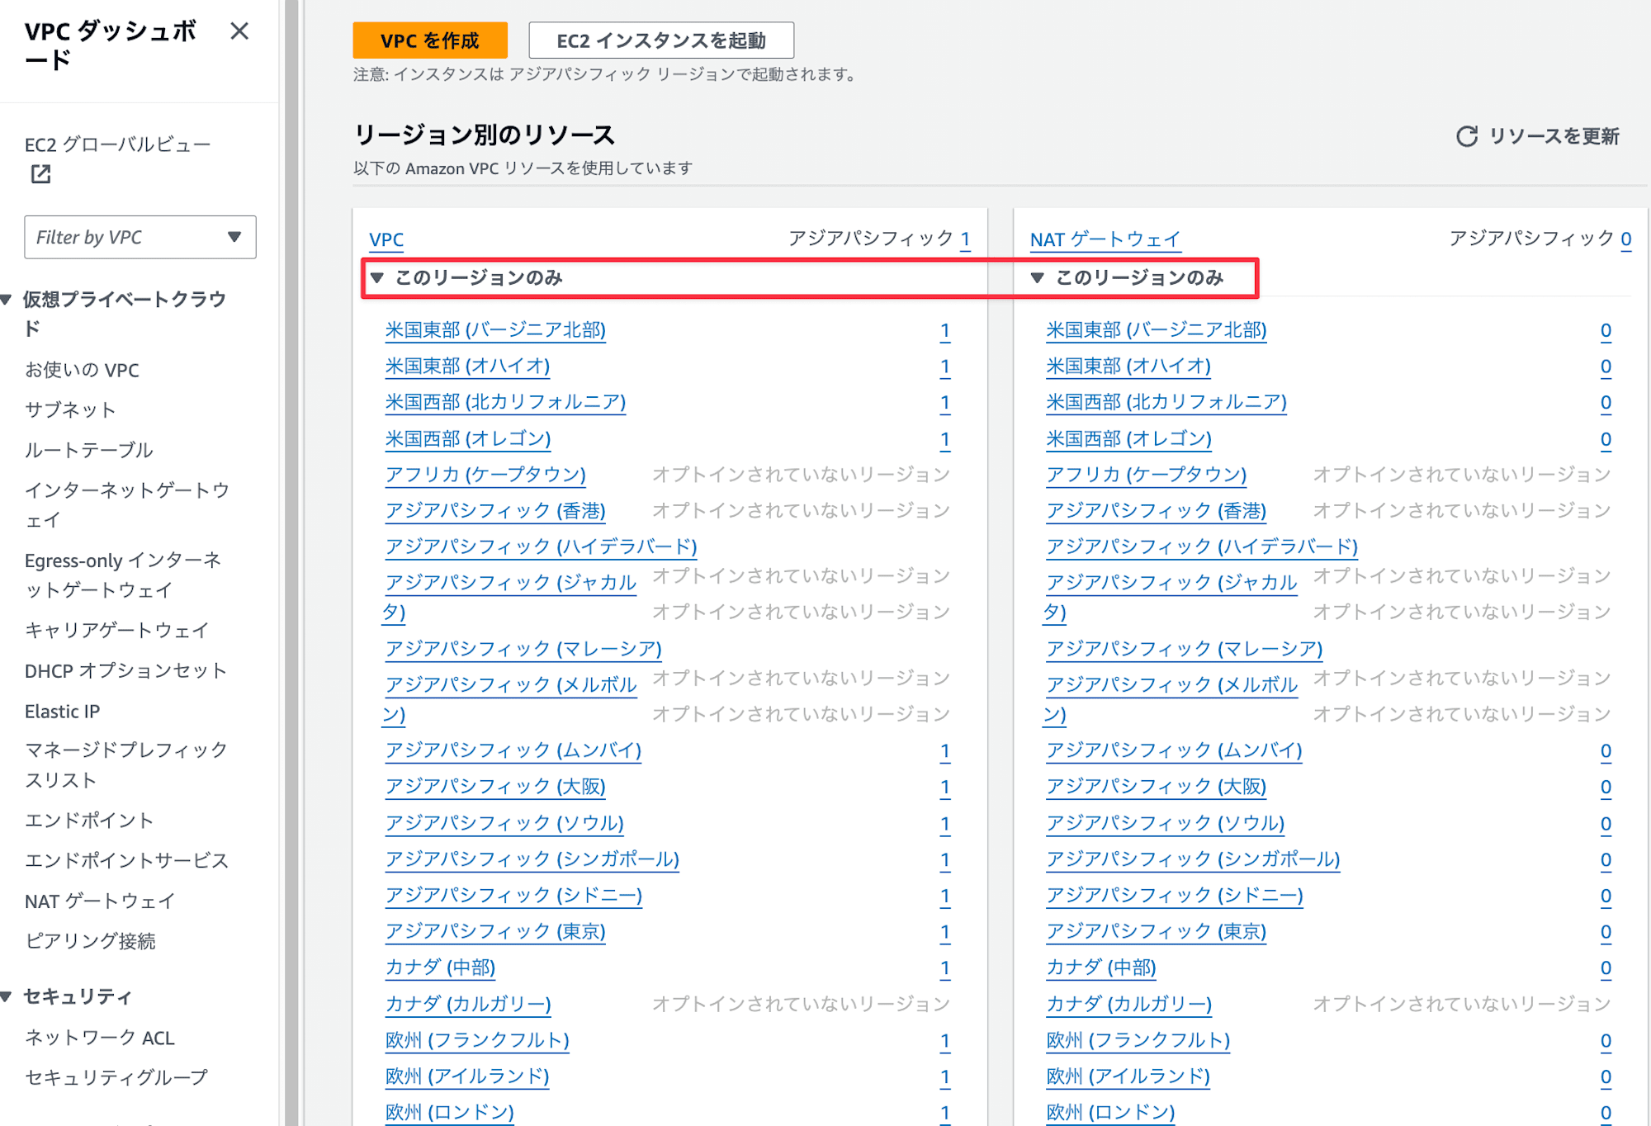Open 米国東部 (バージニア北部) in VPC card
Image resolution: width=1651 pixels, height=1126 pixels.
(495, 330)
